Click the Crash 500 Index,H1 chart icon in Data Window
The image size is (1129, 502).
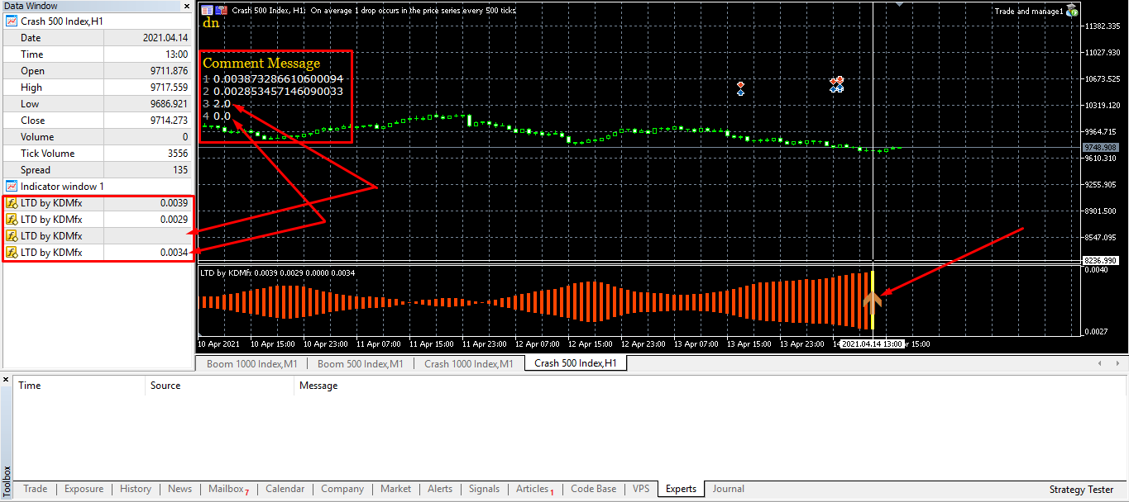(x=12, y=21)
